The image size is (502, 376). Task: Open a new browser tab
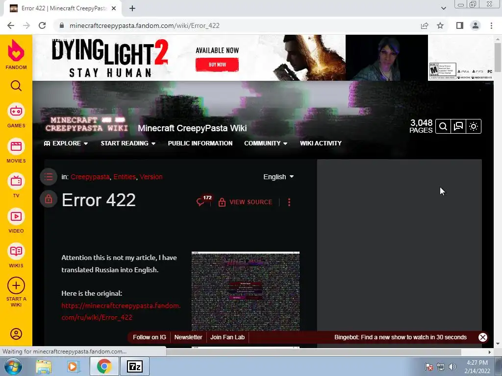[132, 9]
